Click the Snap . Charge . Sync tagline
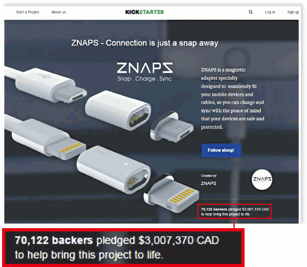307x267 pixels. pyautogui.click(x=144, y=79)
